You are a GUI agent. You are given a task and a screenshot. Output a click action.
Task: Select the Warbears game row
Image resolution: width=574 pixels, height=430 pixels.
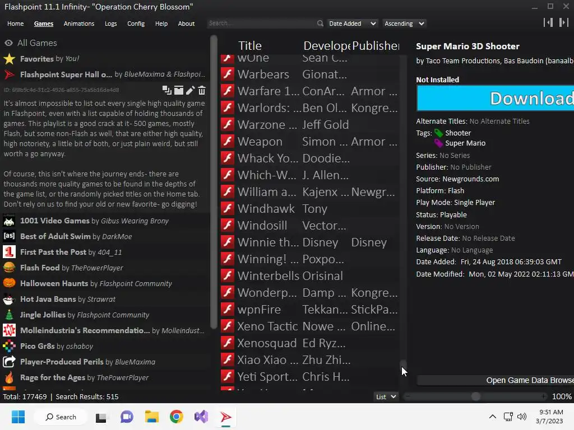pos(309,74)
